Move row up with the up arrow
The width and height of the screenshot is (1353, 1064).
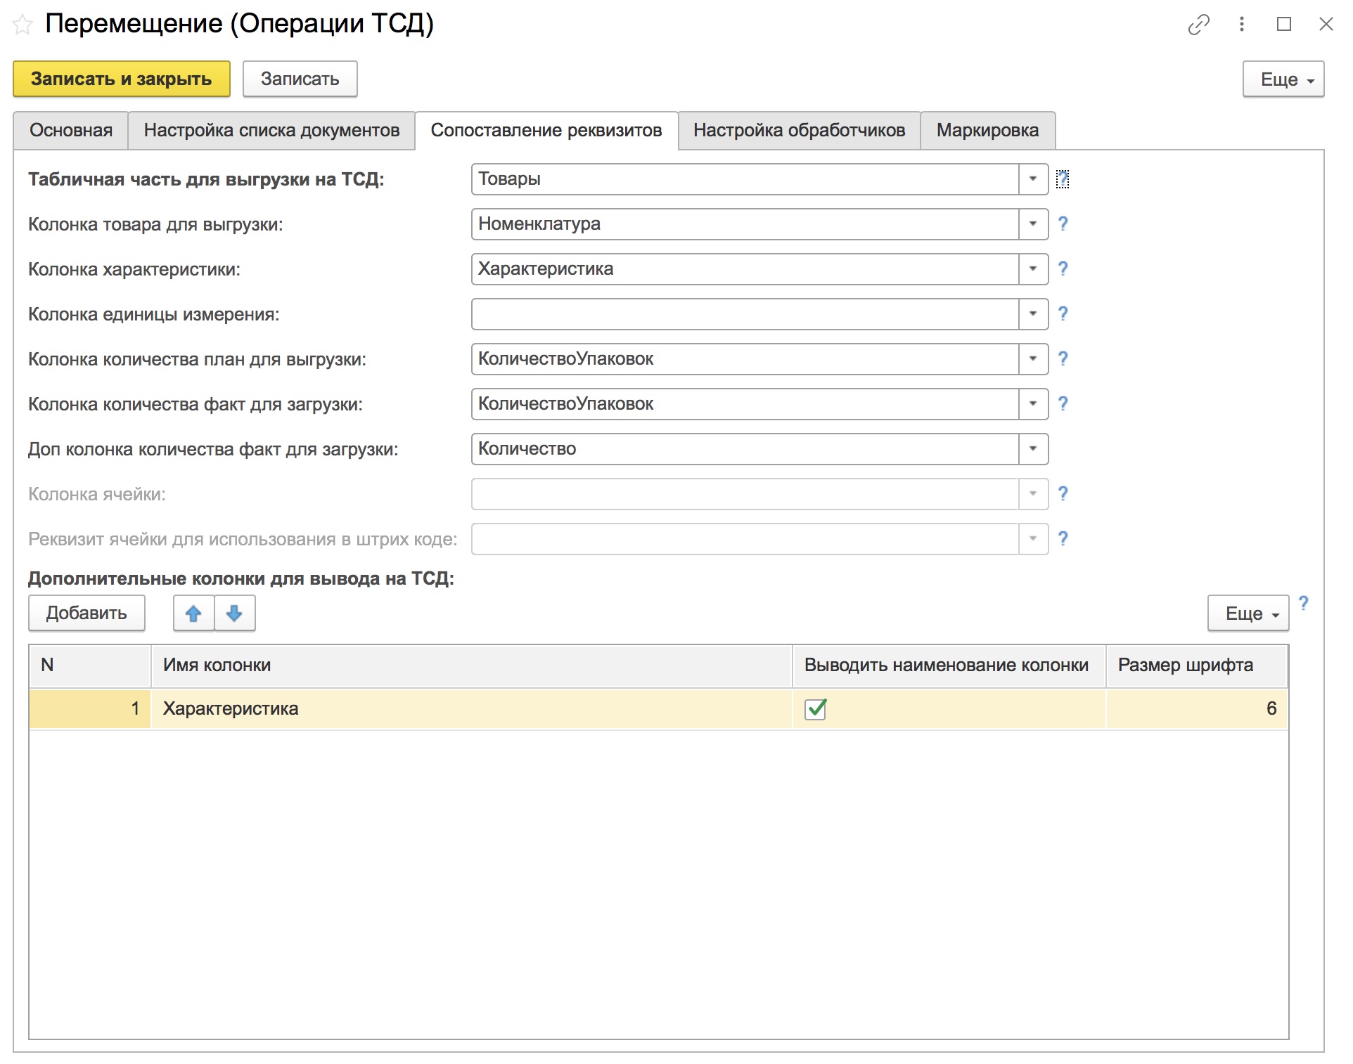193,614
